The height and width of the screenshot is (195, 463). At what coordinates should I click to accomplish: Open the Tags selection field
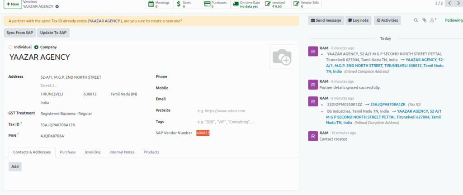tap(245, 122)
